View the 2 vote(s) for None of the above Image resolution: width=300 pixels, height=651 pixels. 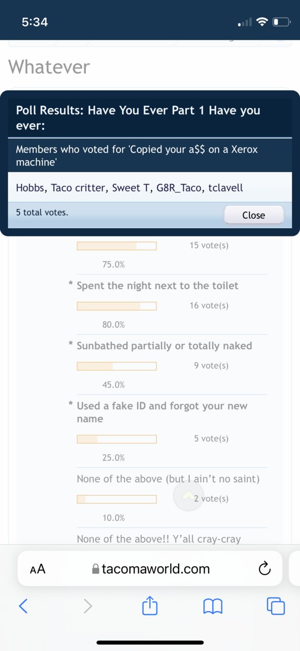211,498
